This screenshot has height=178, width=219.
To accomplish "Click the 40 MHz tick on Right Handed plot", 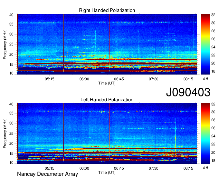I will click(11, 15).
